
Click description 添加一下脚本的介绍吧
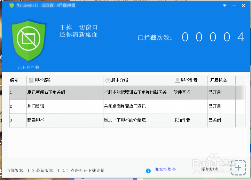point(125,120)
